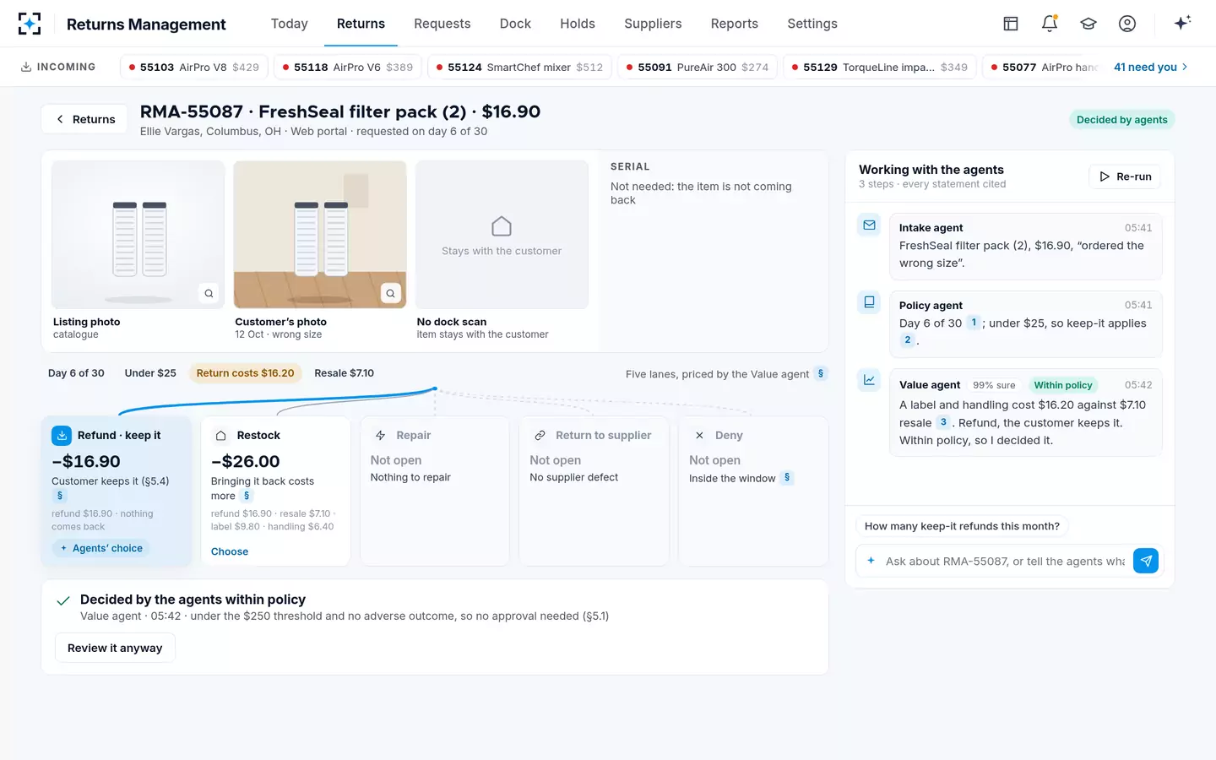Select the Refund keep it lane card
1216x760 pixels.
[x=117, y=491]
